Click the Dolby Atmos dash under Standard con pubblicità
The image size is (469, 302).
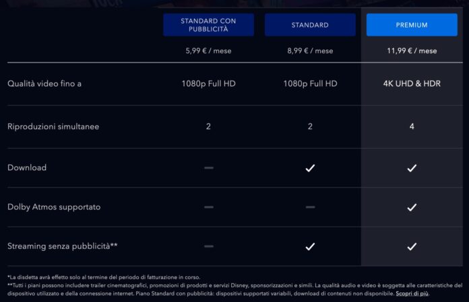tap(208, 207)
